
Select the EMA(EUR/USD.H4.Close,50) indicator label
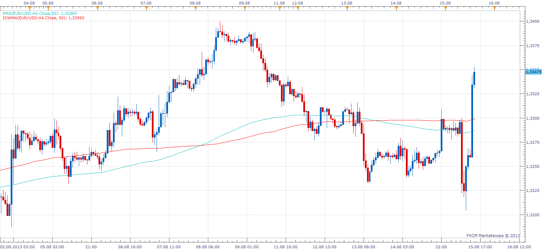click(40, 13)
